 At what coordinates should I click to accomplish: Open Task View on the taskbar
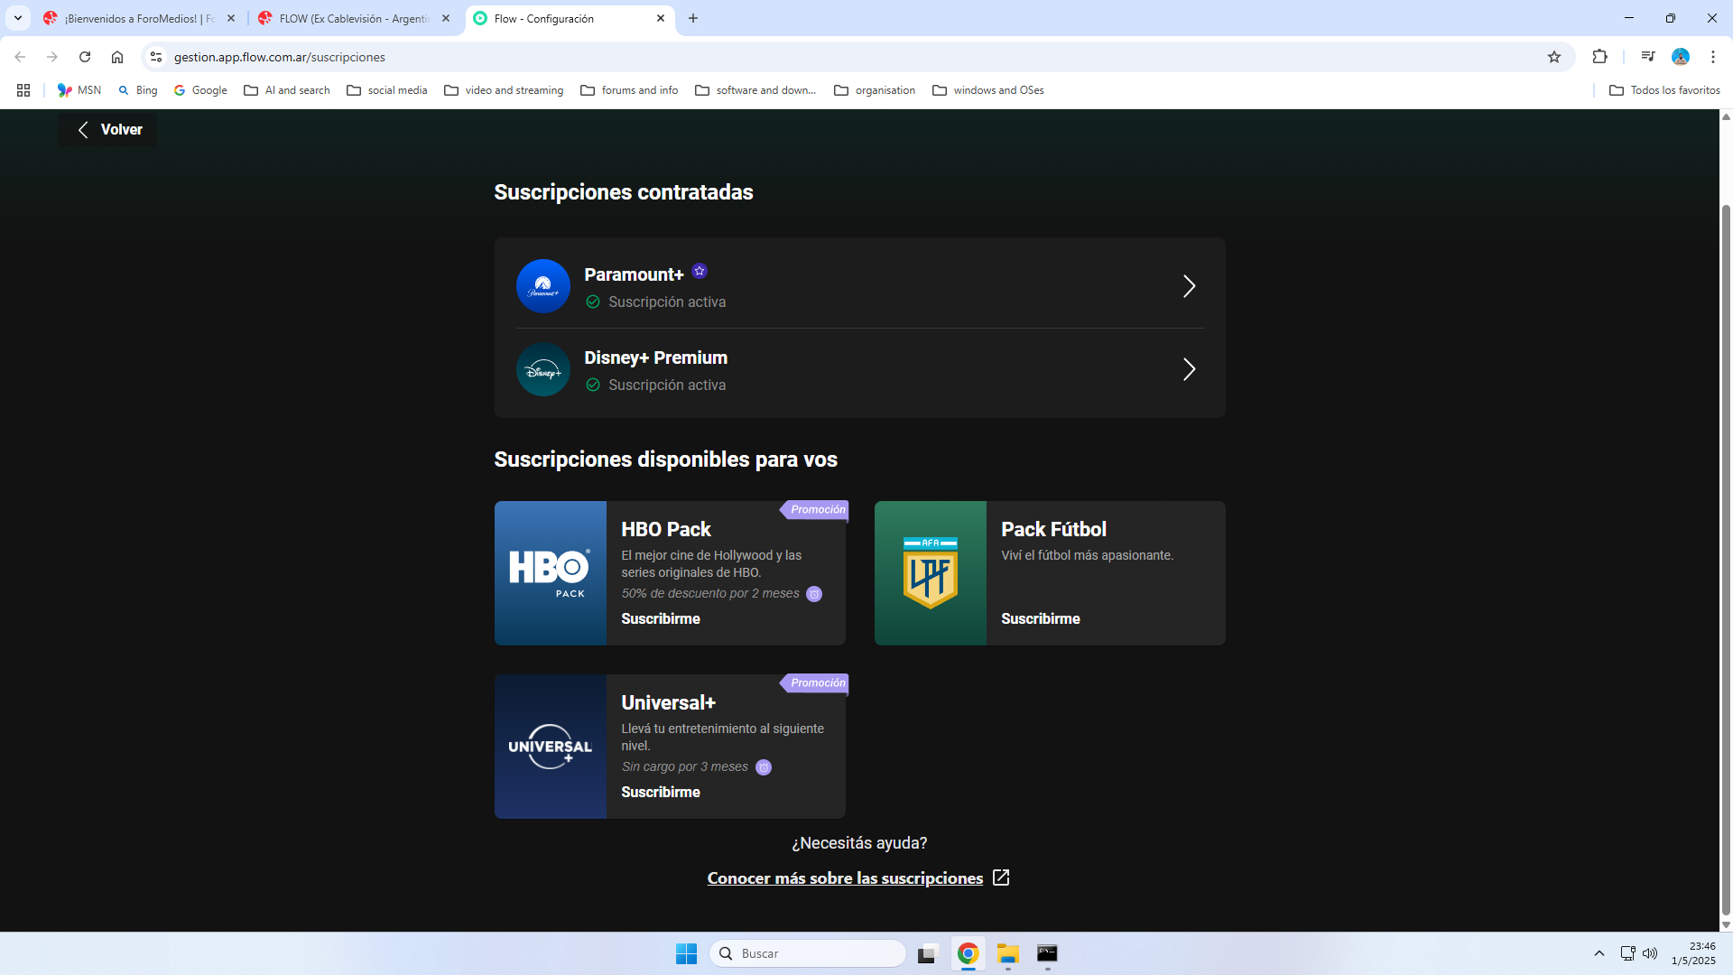tap(928, 953)
